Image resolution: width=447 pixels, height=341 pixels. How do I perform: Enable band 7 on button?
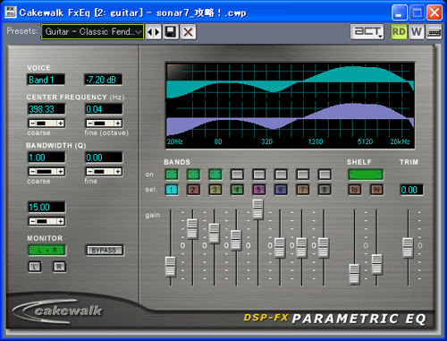coord(303,175)
